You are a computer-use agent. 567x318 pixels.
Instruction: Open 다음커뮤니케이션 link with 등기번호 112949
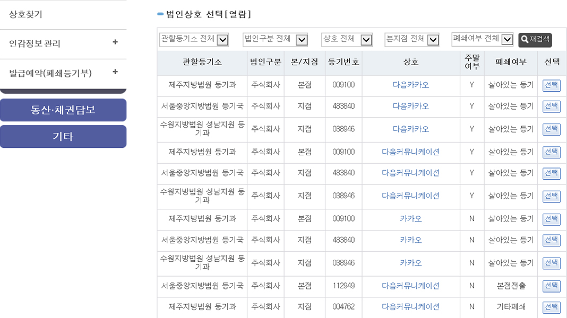pyautogui.click(x=411, y=286)
